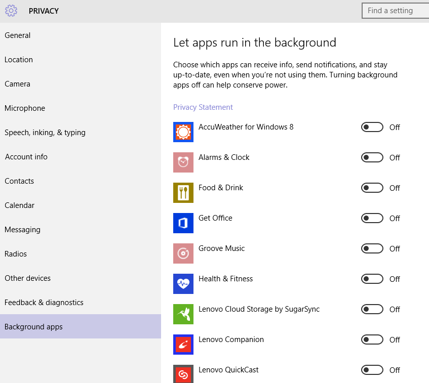The width and height of the screenshot is (429, 383).
Task: Click the Lenovo QuickCast app icon
Action: pos(183,374)
